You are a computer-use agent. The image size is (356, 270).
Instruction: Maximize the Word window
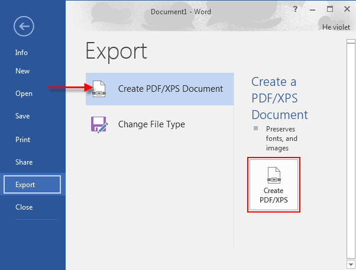click(330, 9)
